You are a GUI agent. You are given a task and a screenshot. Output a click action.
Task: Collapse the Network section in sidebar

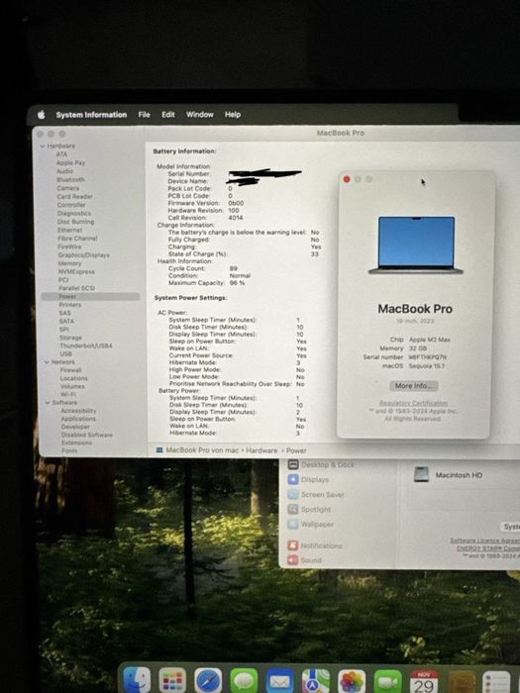click(x=47, y=362)
